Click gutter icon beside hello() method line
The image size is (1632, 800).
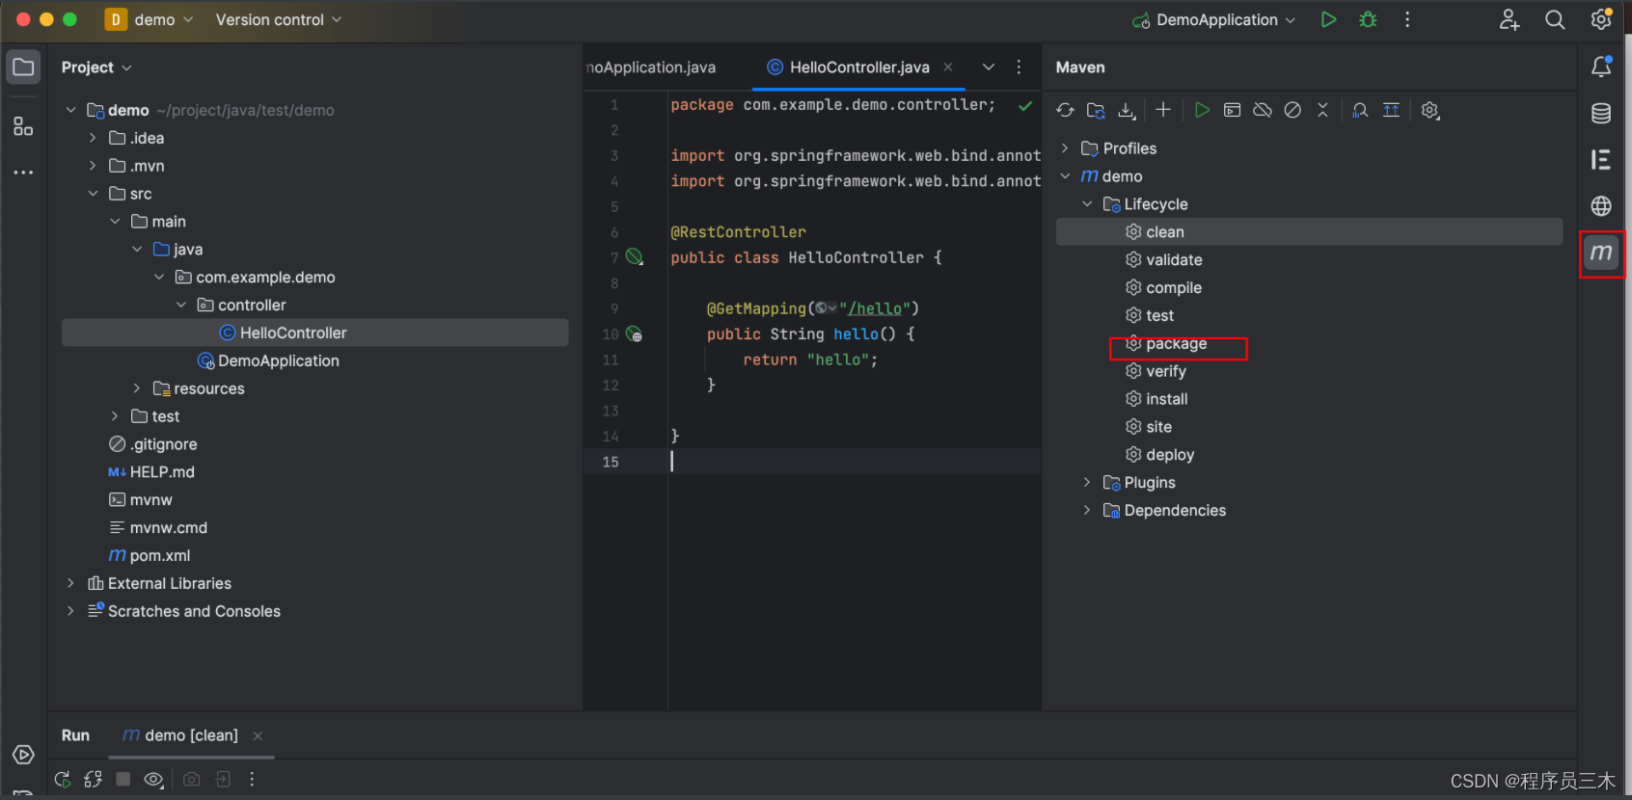(x=634, y=333)
